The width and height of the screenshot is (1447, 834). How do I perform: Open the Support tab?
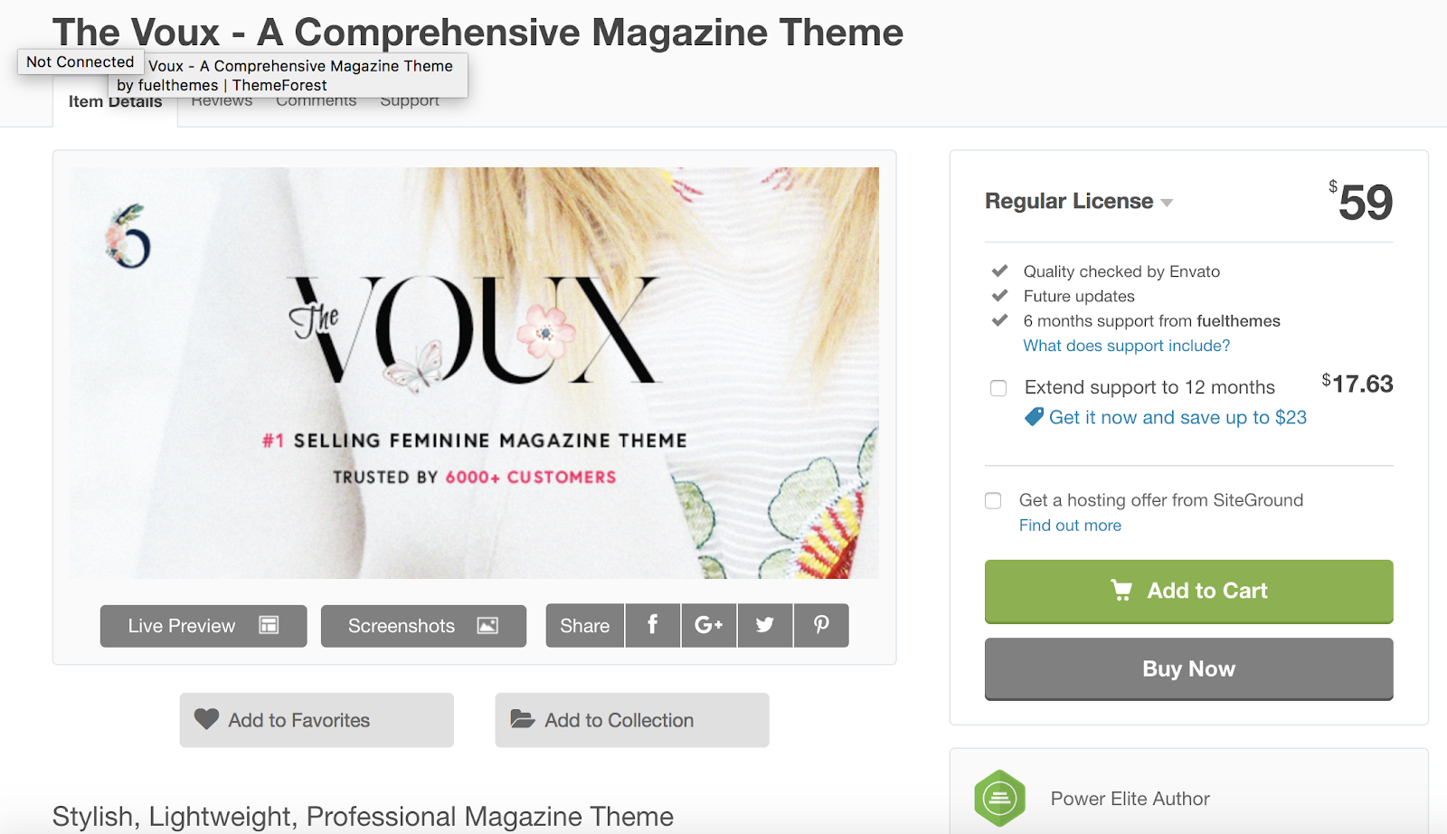[x=410, y=100]
